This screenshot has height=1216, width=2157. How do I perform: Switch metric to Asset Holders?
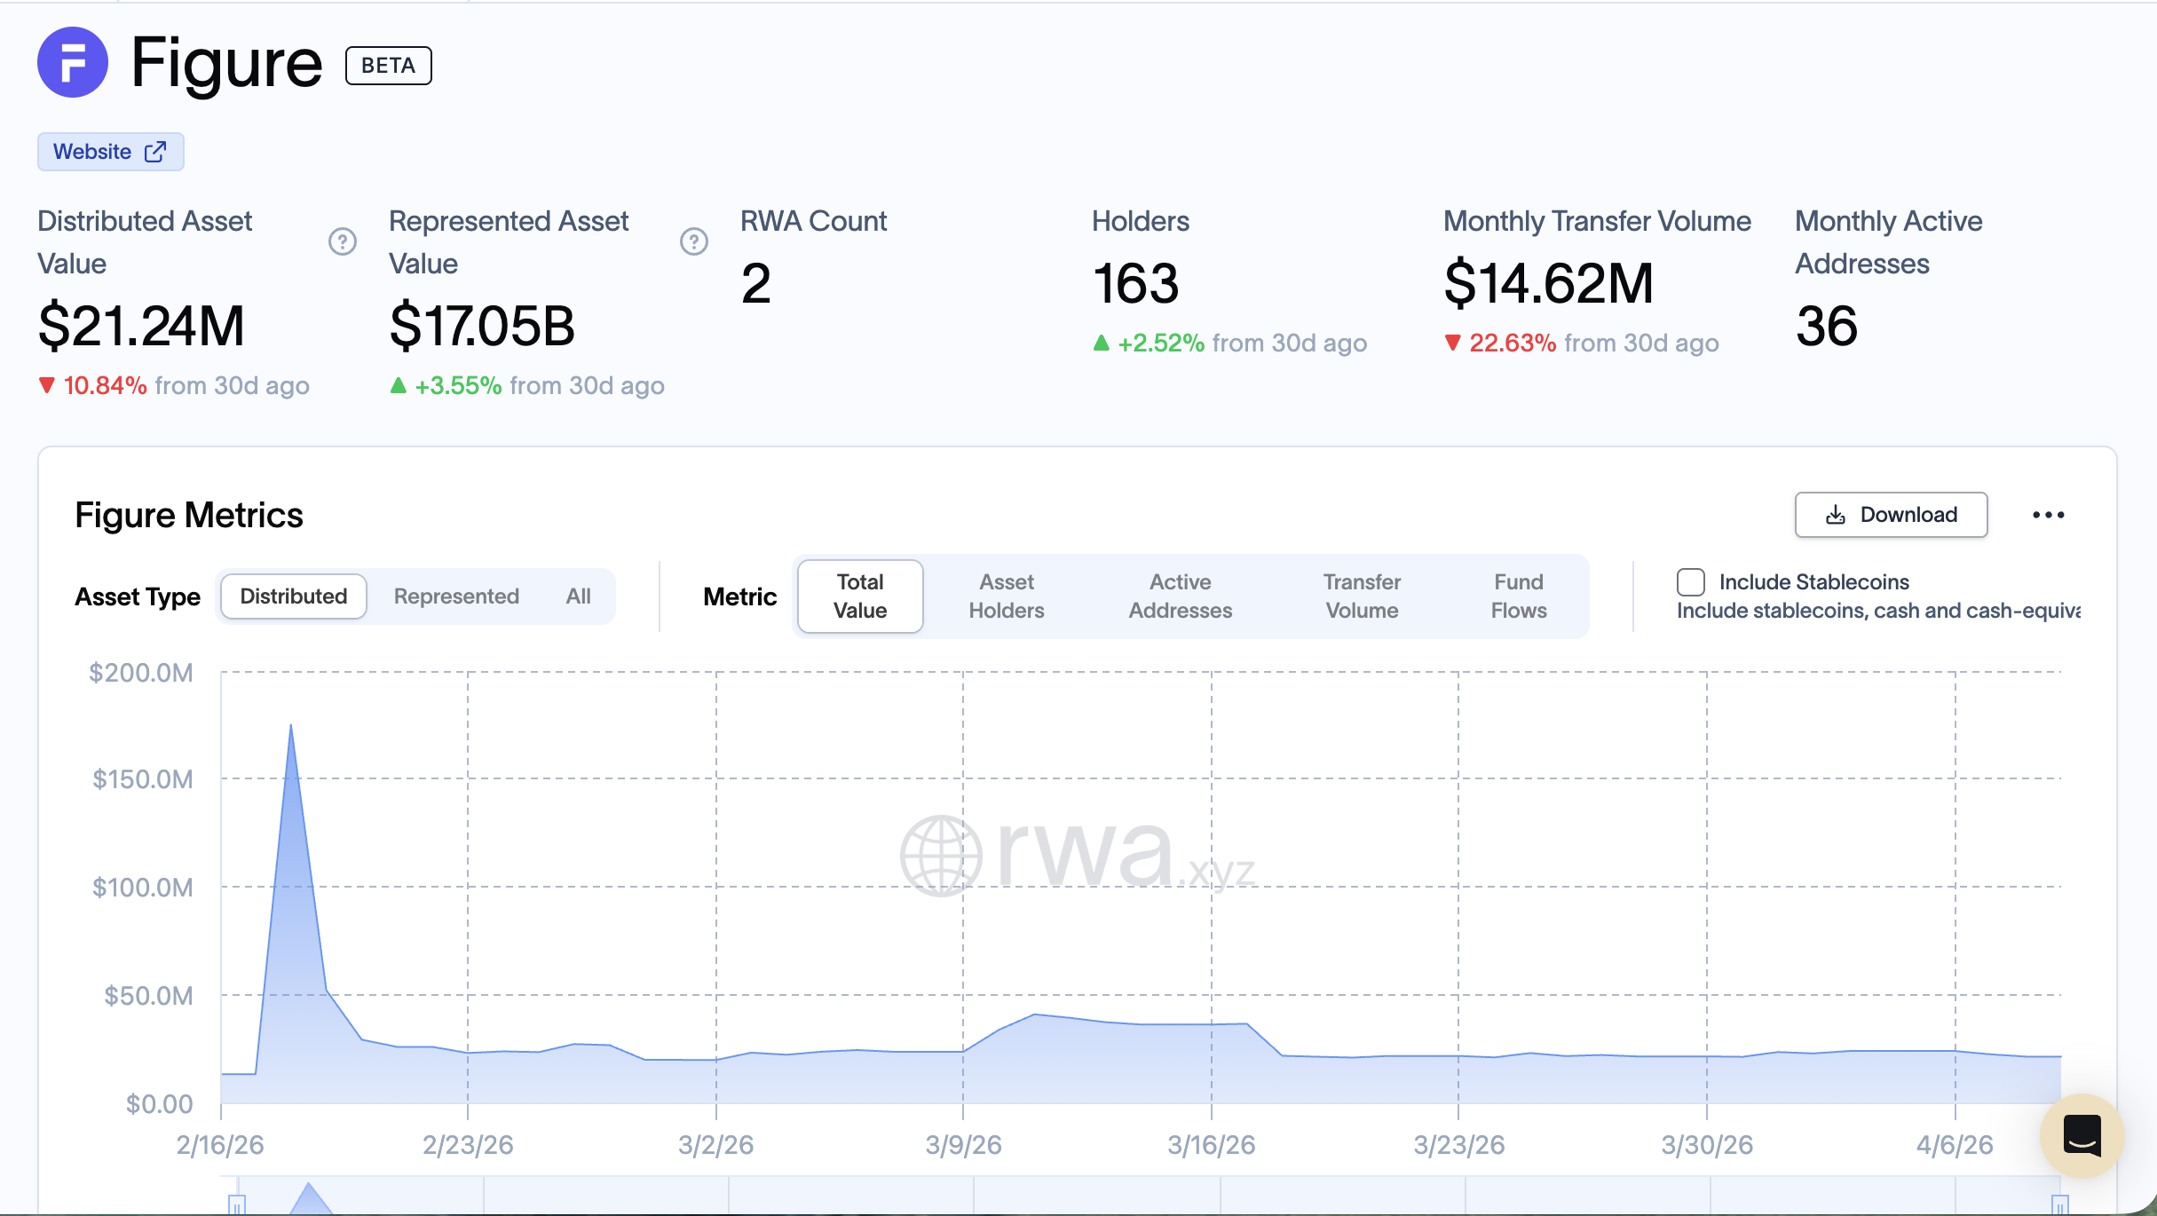pyautogui.click(x=1007, y=596)
